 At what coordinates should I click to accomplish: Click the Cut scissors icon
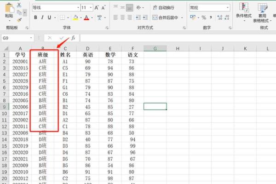19,5
